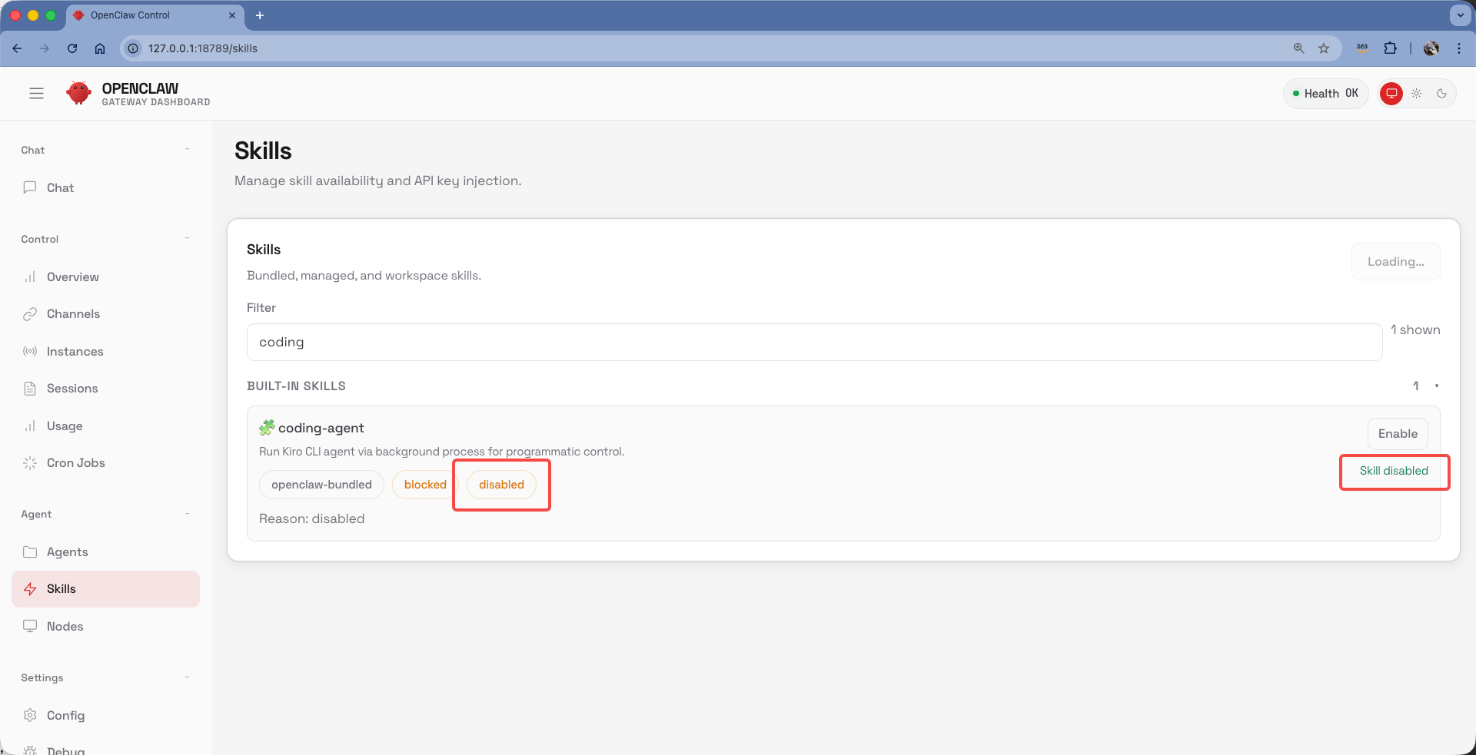Image resolution: width=1476 pixels, height=755 pixels.
Task: Click the OpenClaw lobster logo
Action: [x=78, y=94]
